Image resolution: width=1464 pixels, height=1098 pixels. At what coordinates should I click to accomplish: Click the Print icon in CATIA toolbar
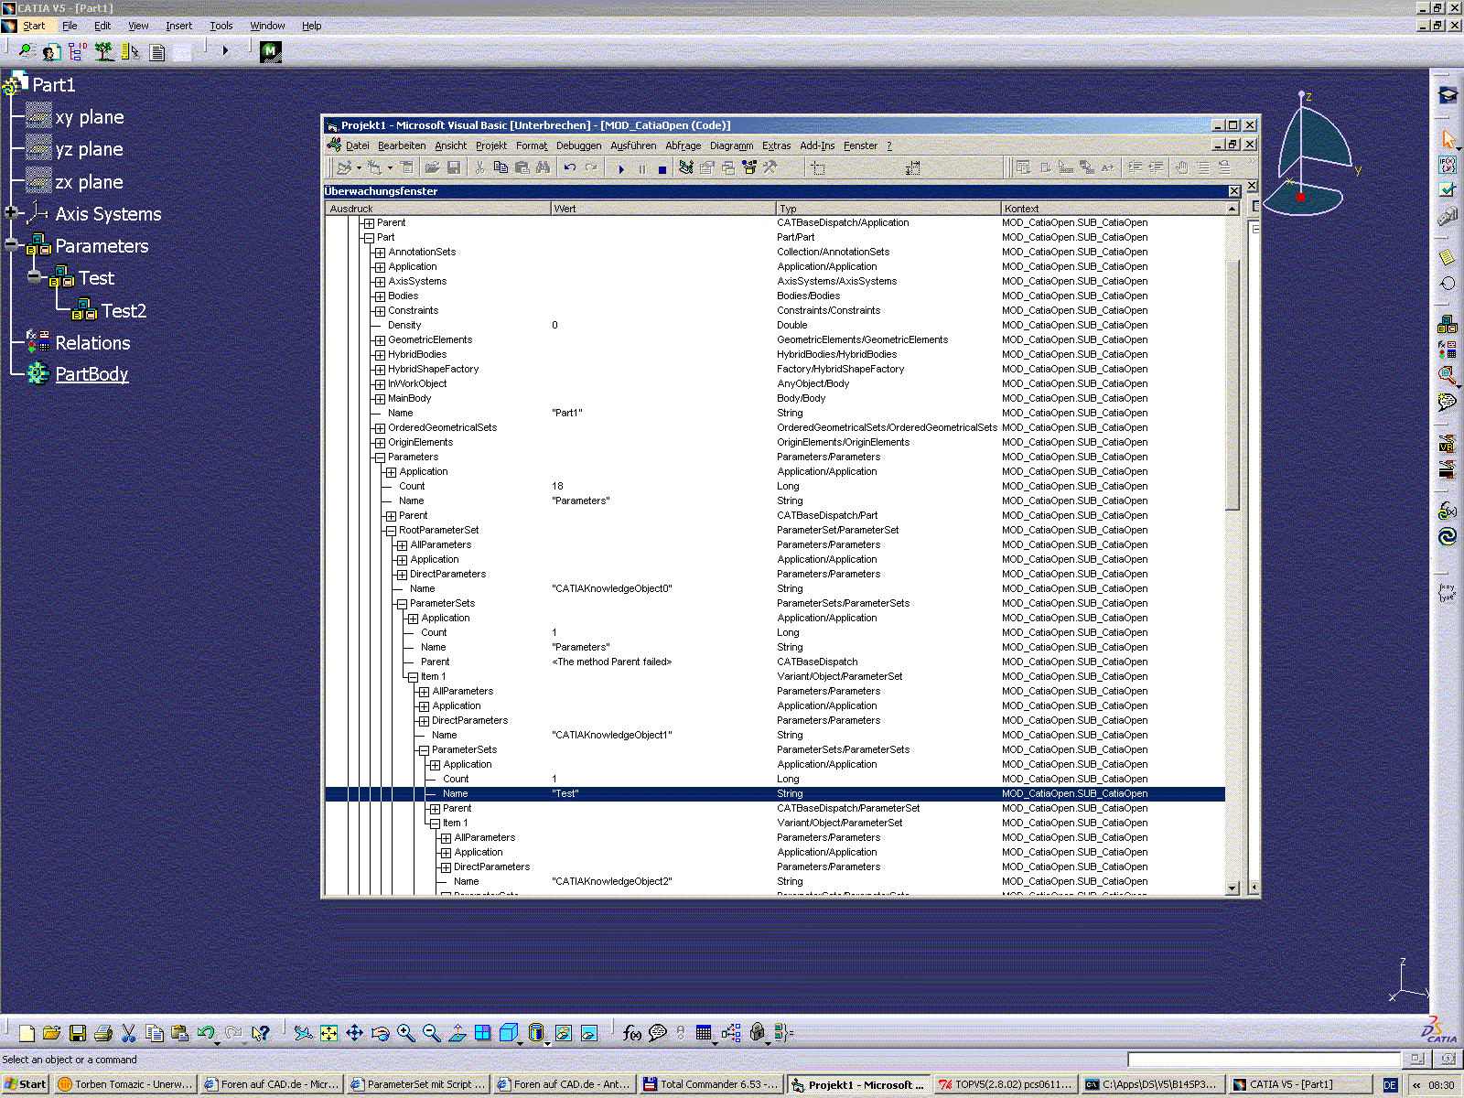click(x=103, y=1033)
